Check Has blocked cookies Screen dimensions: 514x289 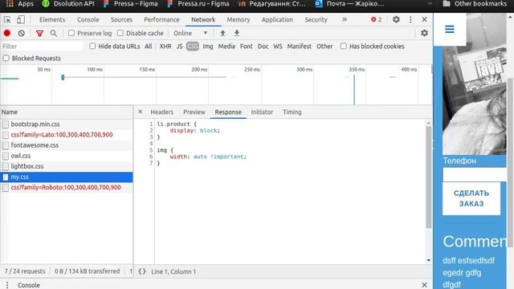pyautogui.click(x=343, y=47)
